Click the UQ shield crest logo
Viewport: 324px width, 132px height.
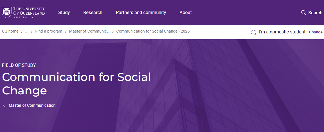[x=7, y=13]
